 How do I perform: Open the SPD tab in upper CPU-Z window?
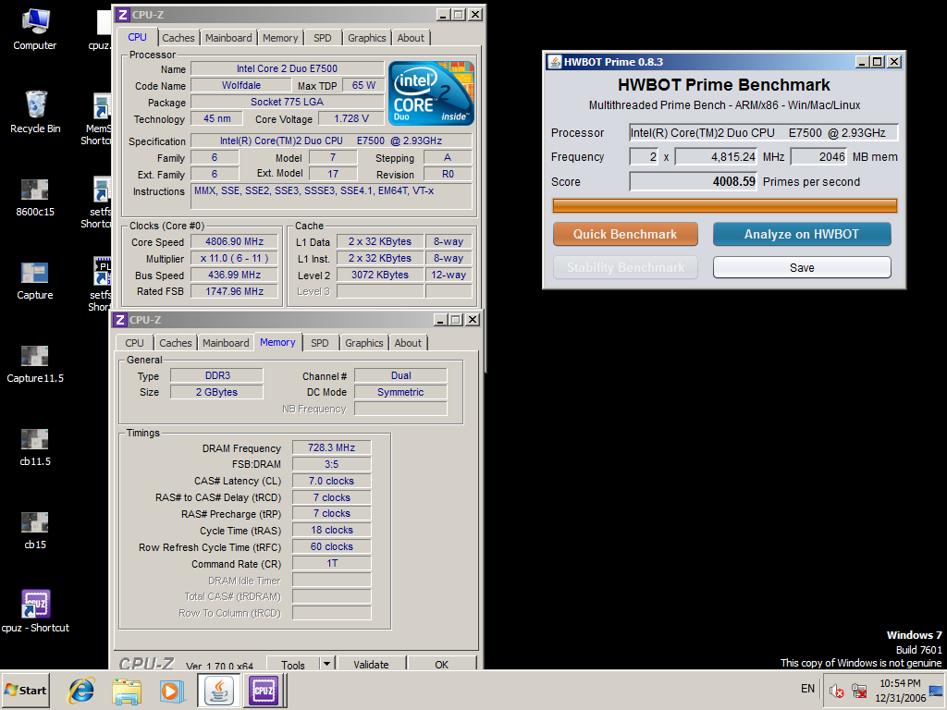click(323, 38)
